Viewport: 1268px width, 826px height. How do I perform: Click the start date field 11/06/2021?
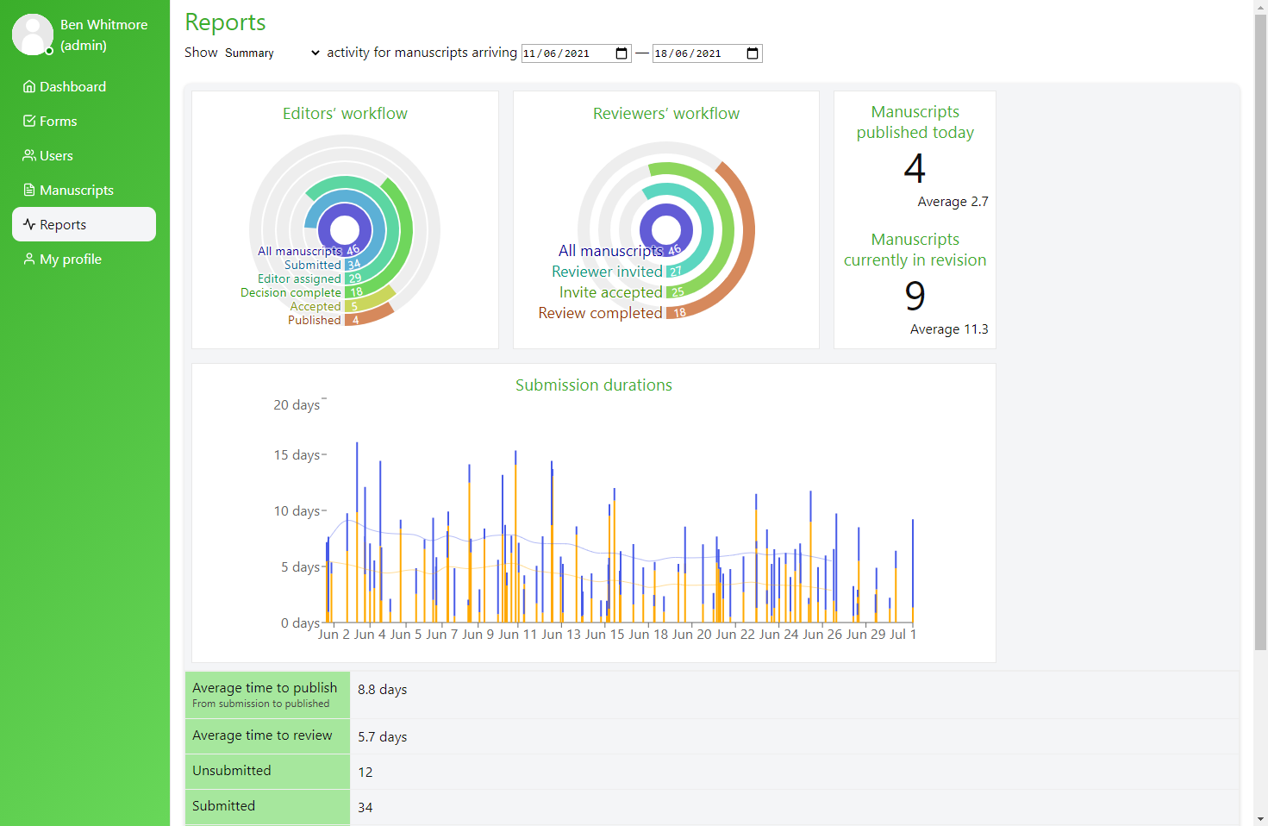577,53
